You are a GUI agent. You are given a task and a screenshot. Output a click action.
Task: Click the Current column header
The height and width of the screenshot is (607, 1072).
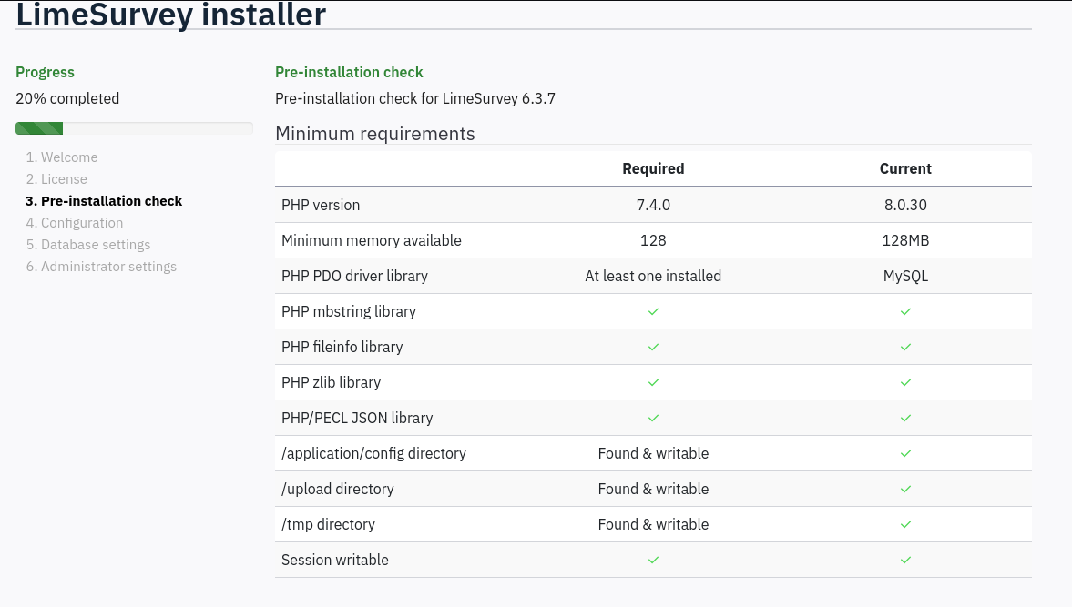click(x=905, y=168)
